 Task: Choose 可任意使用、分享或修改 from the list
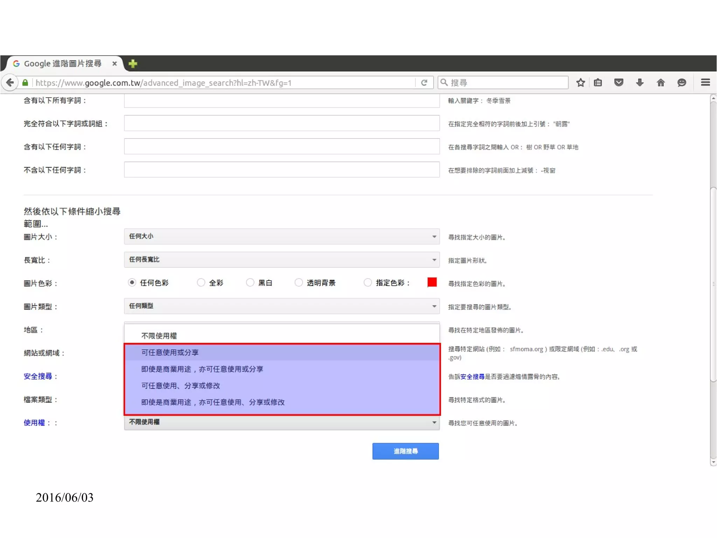click(x=181, y=386)
